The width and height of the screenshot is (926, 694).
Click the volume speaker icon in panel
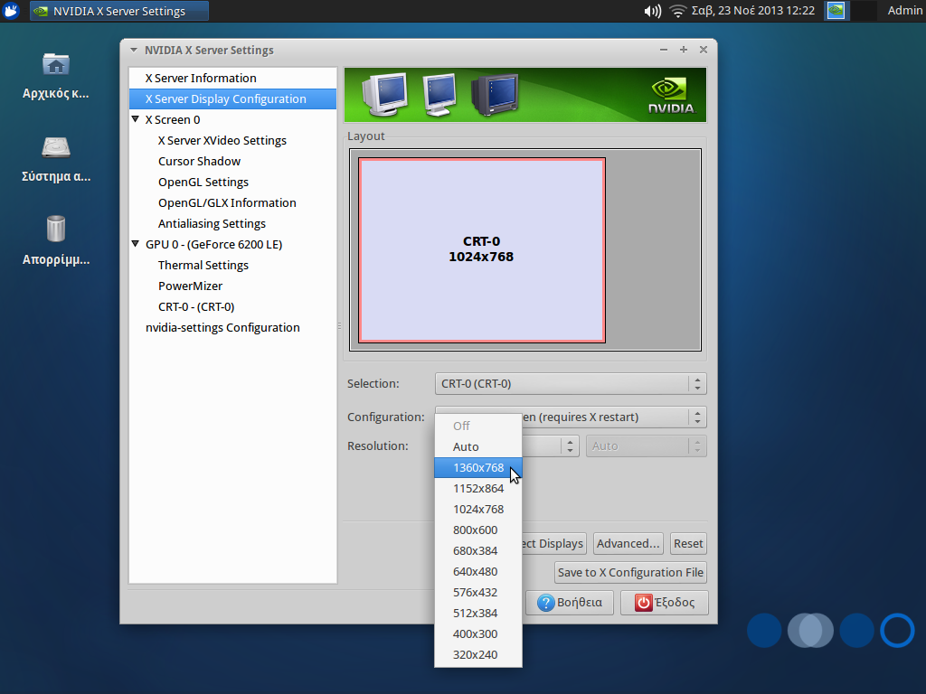click(652, 11)
